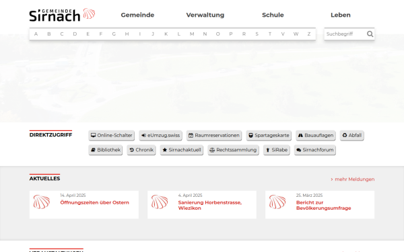The image size is (404, 252).
Task: Select letter A in the index
Action: tap(36, 34)
